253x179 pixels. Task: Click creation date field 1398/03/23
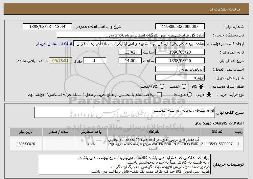pyautogui.click(x=180, y=52)
